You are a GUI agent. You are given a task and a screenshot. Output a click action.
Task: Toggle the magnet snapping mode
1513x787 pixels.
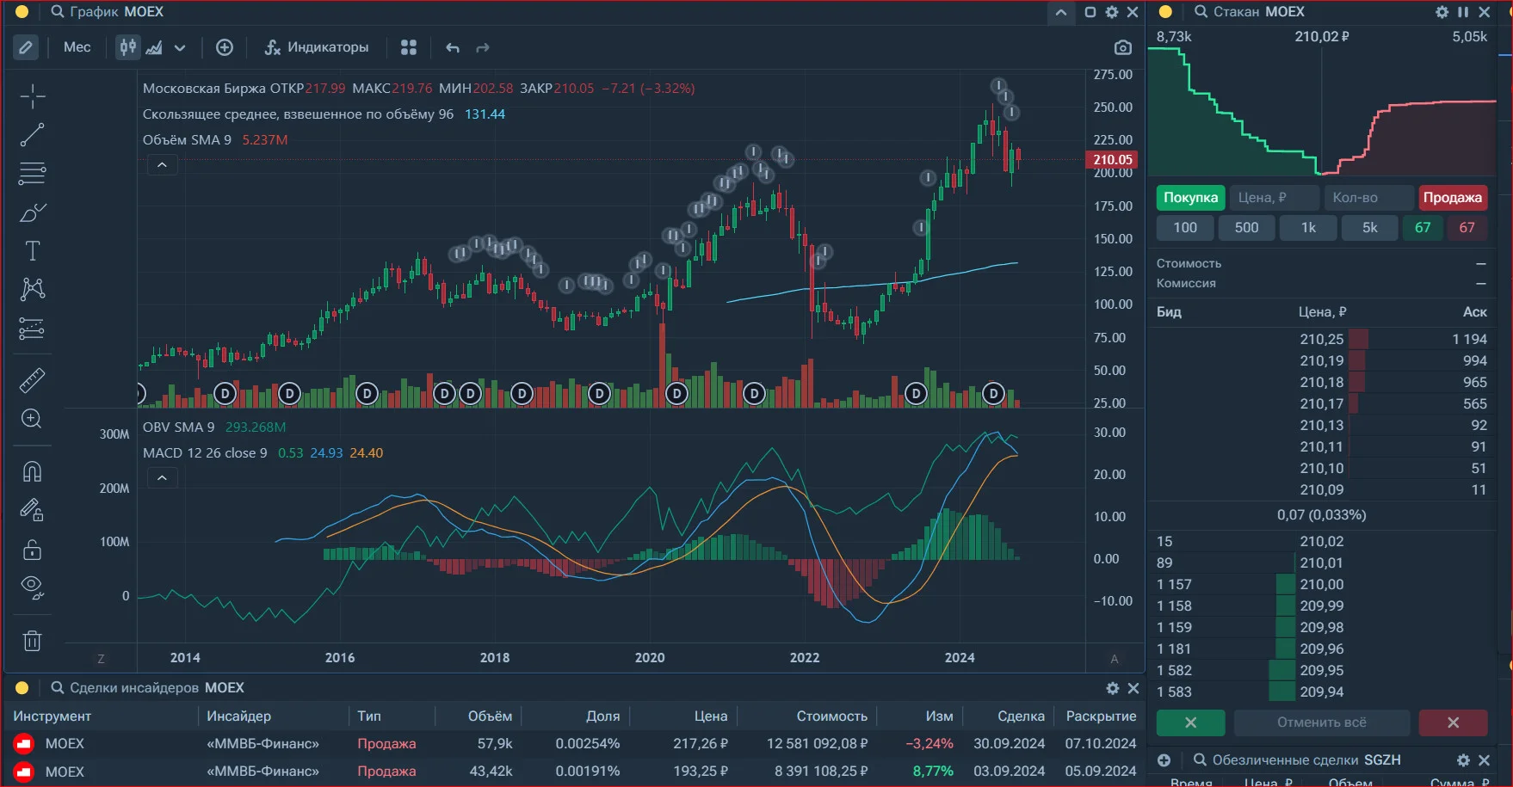pyautogui.click(x=33, y=471)
